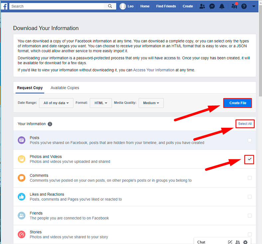Click the "Comments" row title
The image size is (262, 244).
point(39,175)
